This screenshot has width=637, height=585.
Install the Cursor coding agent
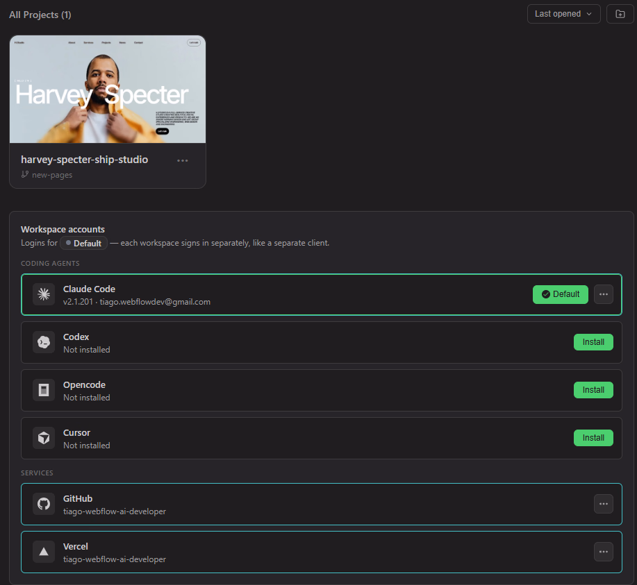point(593,438)
